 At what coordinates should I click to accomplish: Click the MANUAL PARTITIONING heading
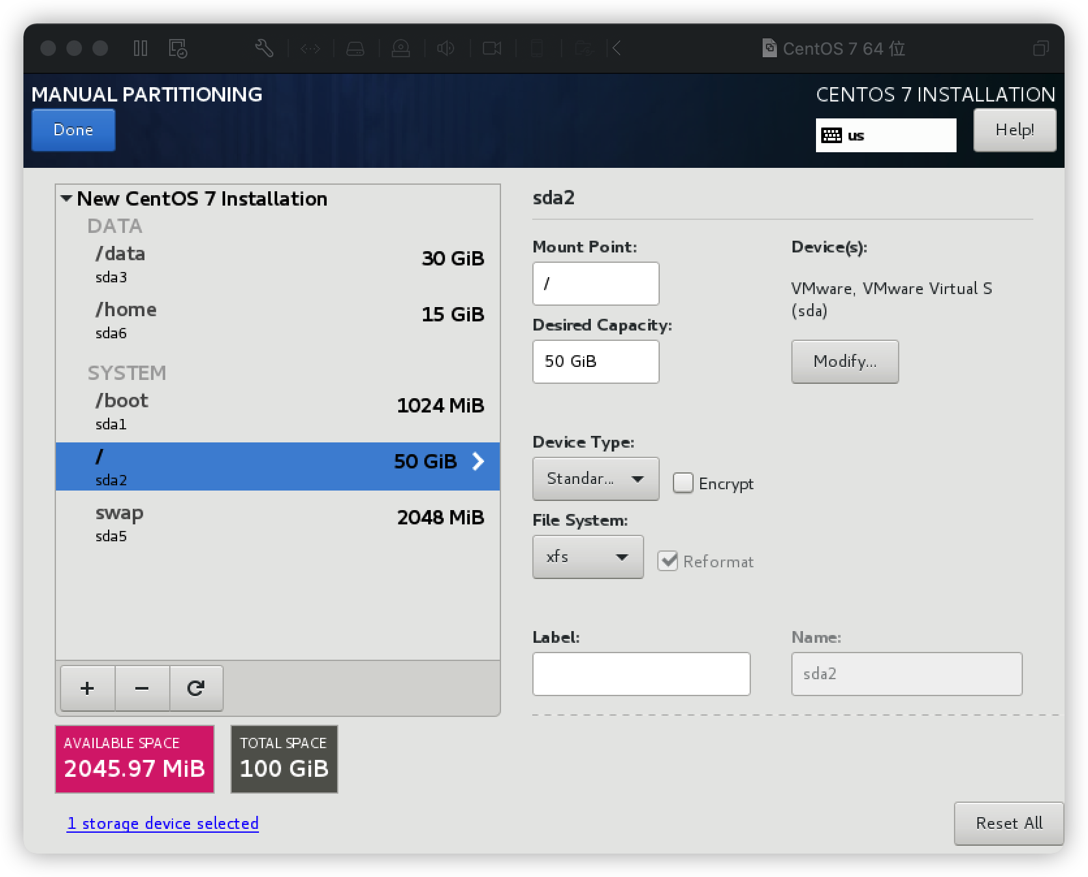click(x=147, y=94)
